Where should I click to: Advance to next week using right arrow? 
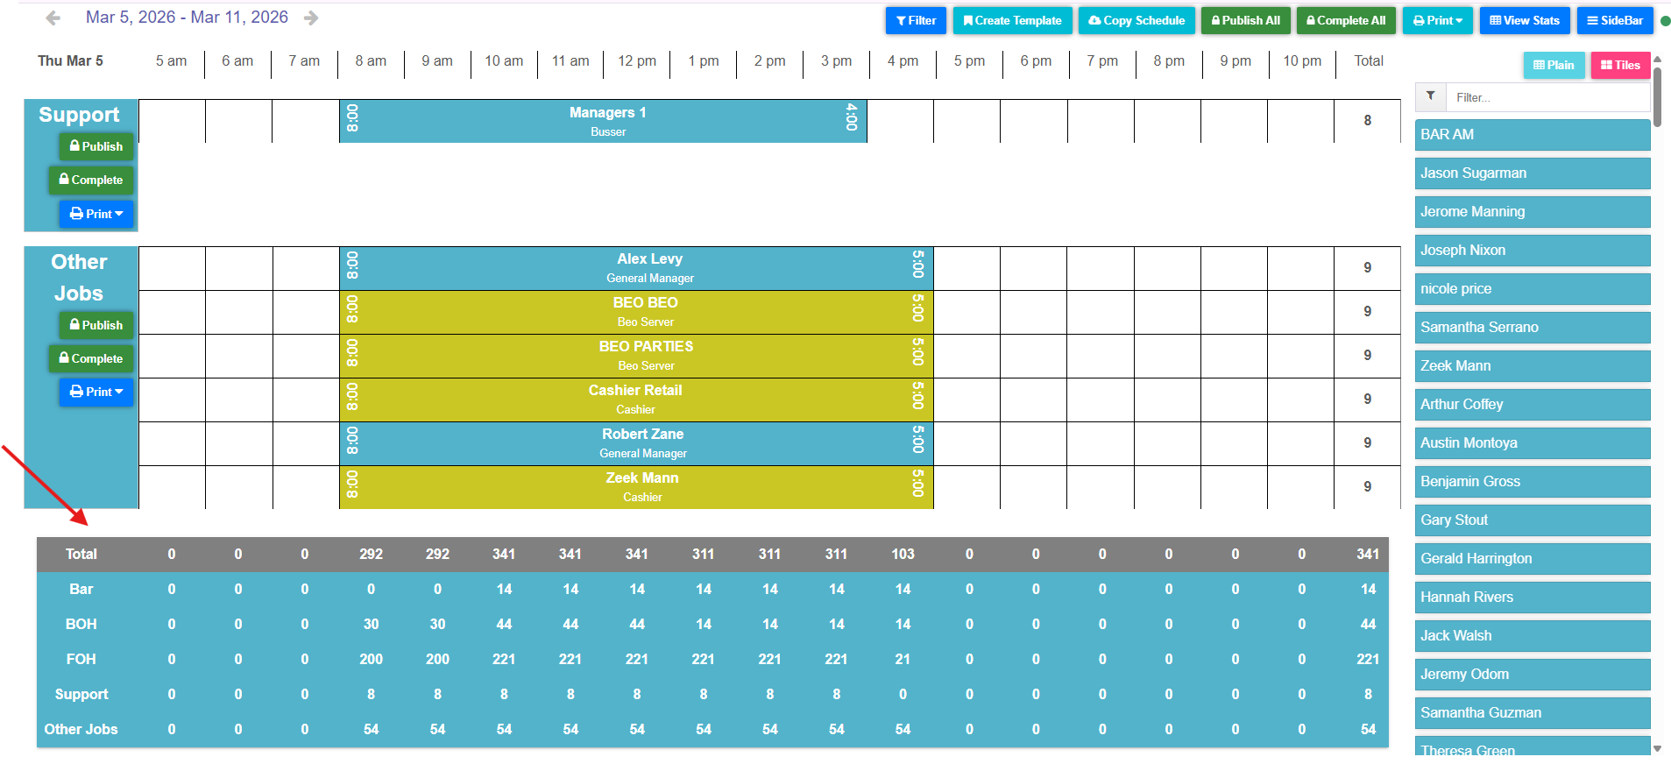click(x=311, y=18)
